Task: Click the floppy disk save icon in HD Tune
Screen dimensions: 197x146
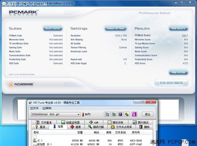Action: coord(120,115)
